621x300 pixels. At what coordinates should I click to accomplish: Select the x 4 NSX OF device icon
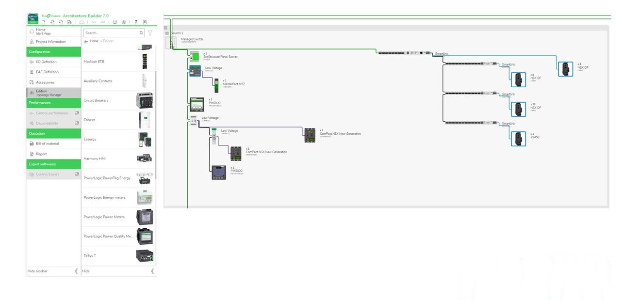566,69
